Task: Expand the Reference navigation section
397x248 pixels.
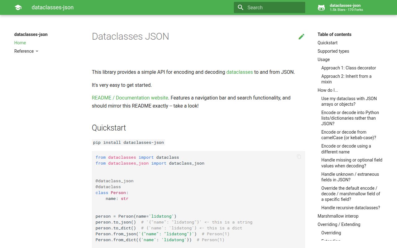Action: (x=37, y=51)
